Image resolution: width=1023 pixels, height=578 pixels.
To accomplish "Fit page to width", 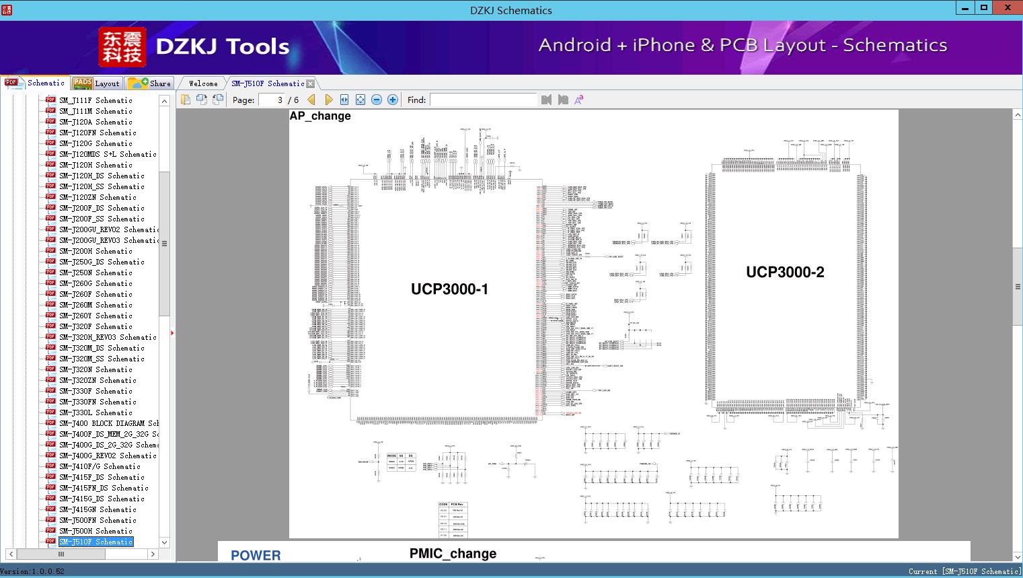I will [344, 100].
